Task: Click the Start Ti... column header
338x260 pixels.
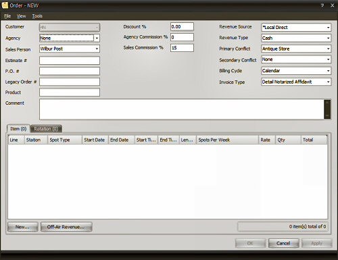Action: (x=147, y=140)
